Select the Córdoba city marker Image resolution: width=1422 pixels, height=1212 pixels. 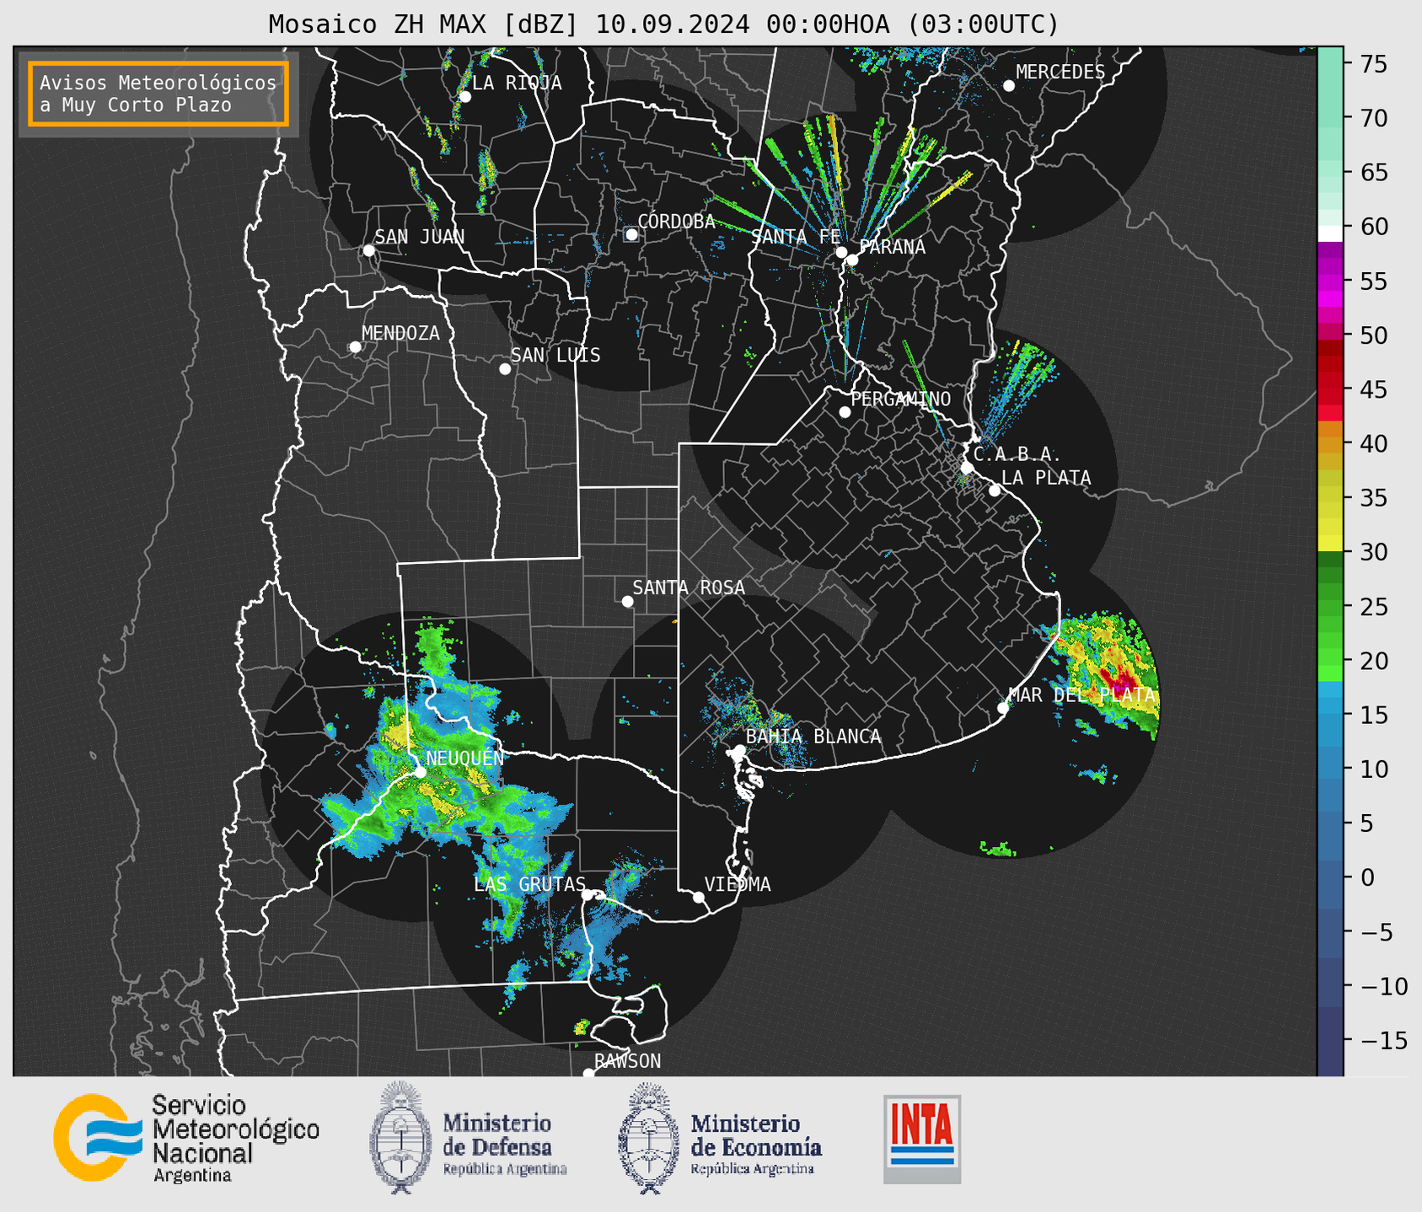(631, 234)
